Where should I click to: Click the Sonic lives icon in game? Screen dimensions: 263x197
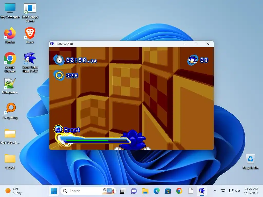tap(193, 60)
